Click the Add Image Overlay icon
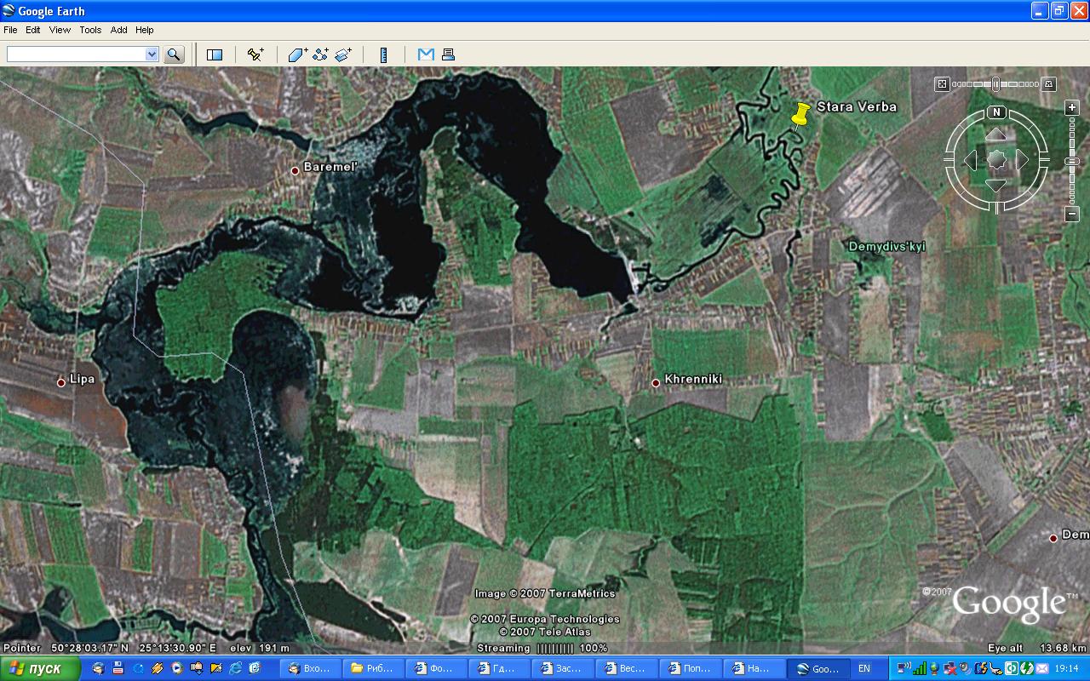This screenshot has height=681, width=1090. click(343, 54)
